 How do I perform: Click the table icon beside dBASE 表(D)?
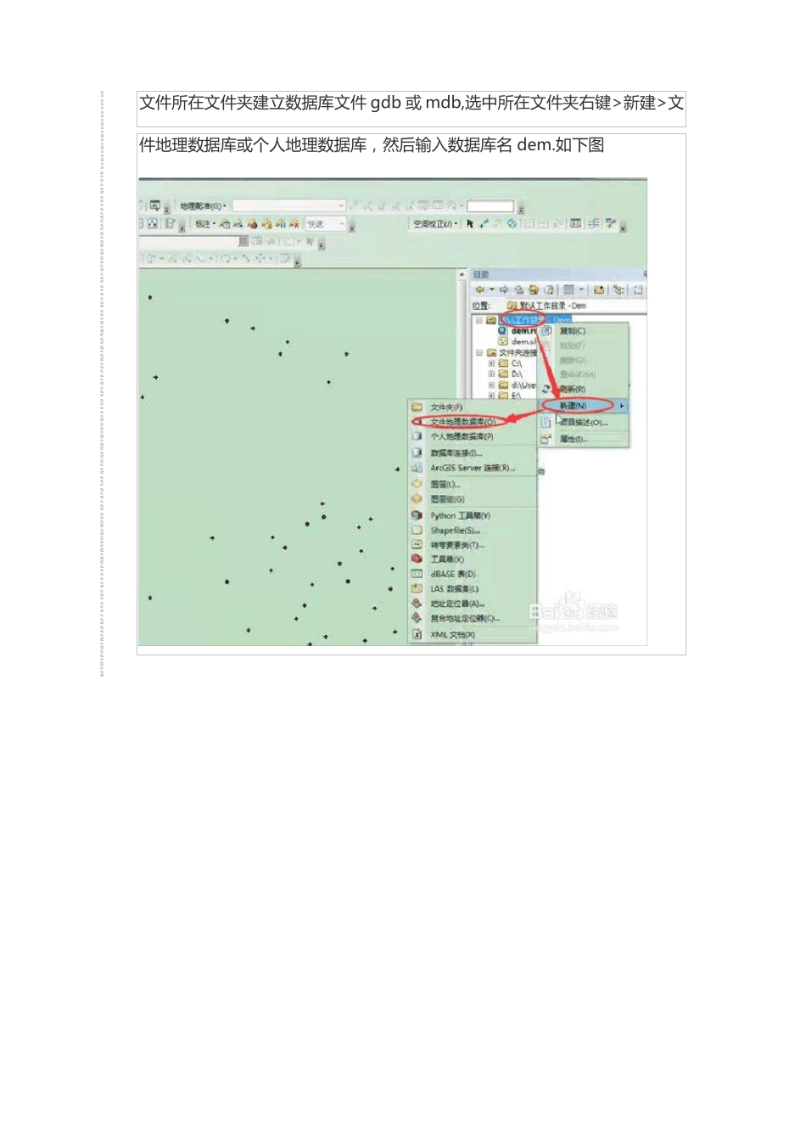click(417, 574)
